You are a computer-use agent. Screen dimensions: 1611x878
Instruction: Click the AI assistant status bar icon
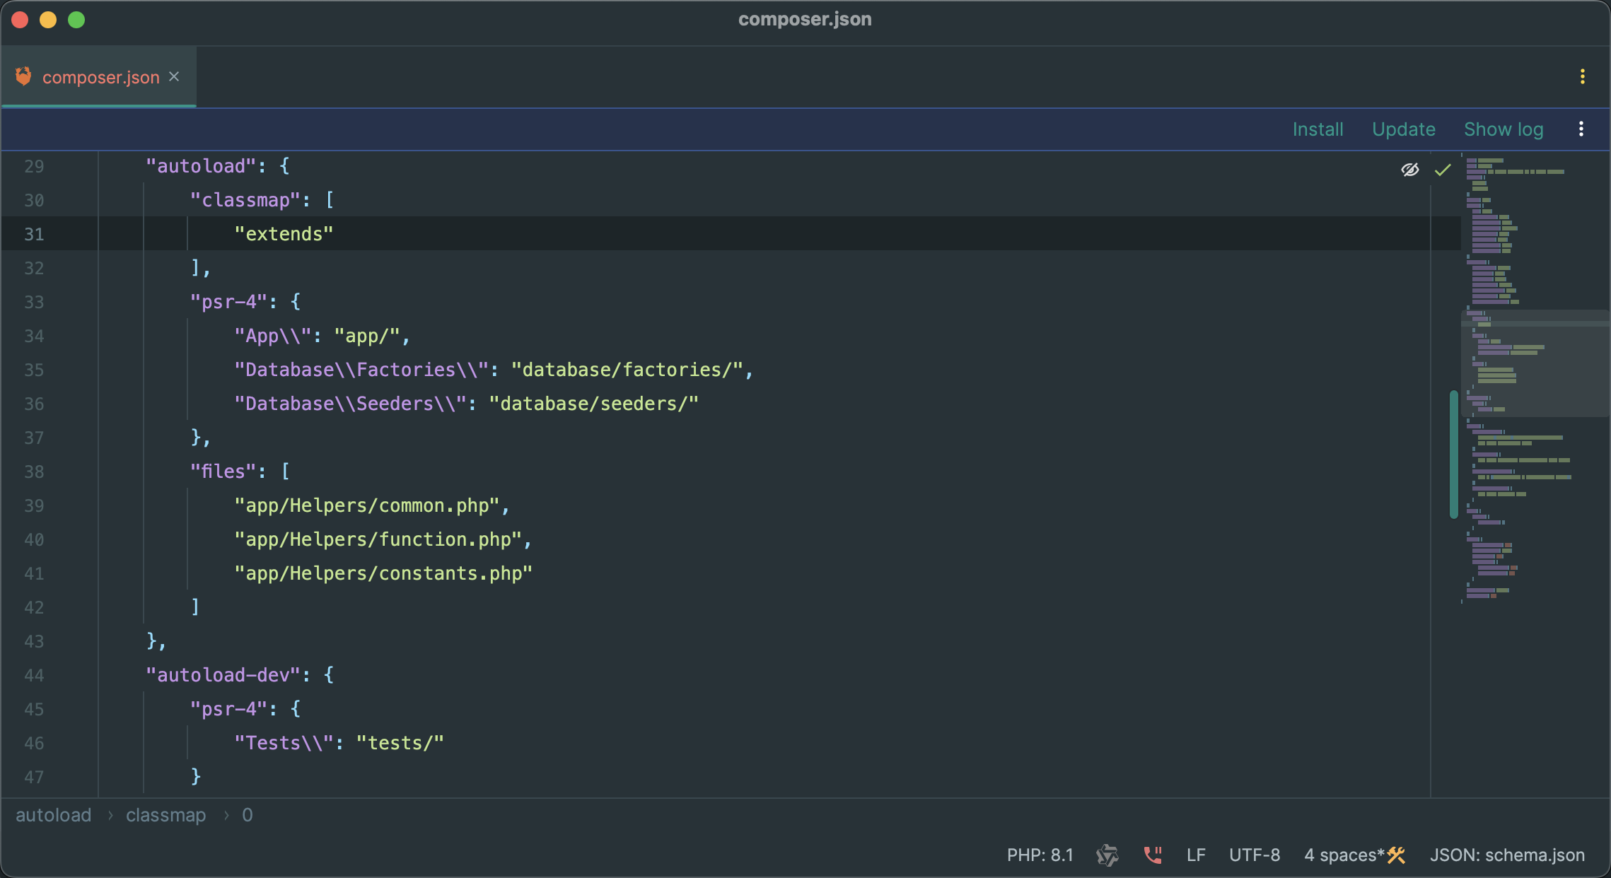click(x=1107, y=855)
